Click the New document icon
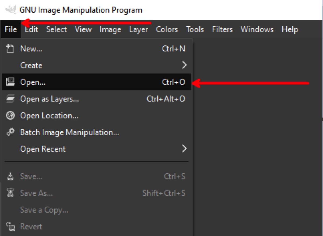The height and width of the screenshot is (236, 323). (x=10, y=49)
